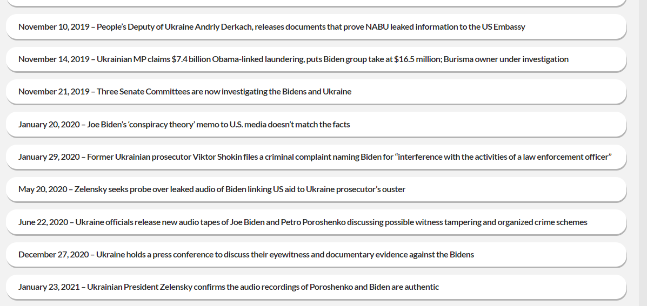Open June 22, 2020 audio tapes entry
This screenshot has height=306, width=647.
(316, 222)
